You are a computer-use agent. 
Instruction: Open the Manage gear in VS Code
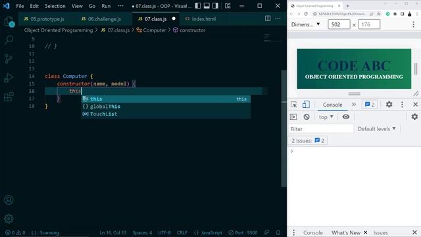point(9,219)
